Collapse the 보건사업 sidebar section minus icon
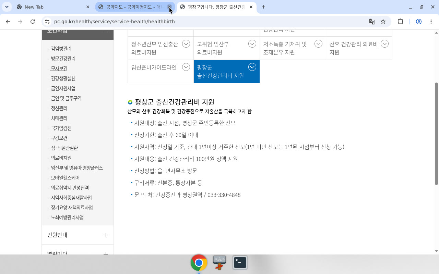Screen dimensions: 439x274 [x=106, y=31]
